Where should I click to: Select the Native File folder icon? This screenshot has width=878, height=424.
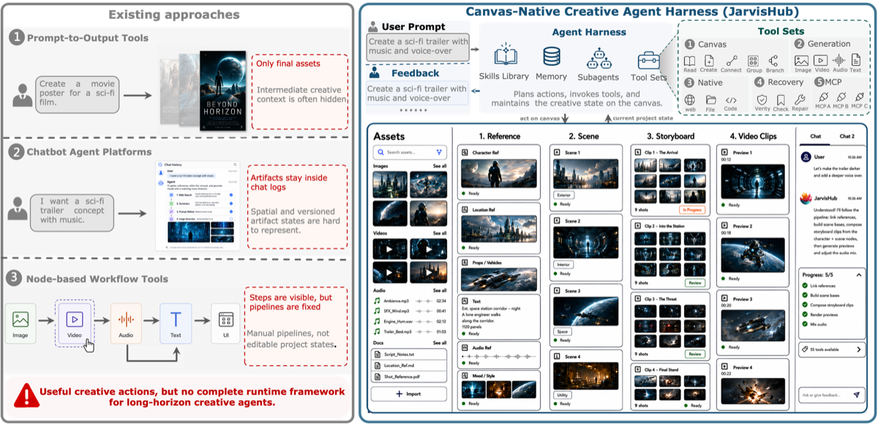tap(710, 100)
